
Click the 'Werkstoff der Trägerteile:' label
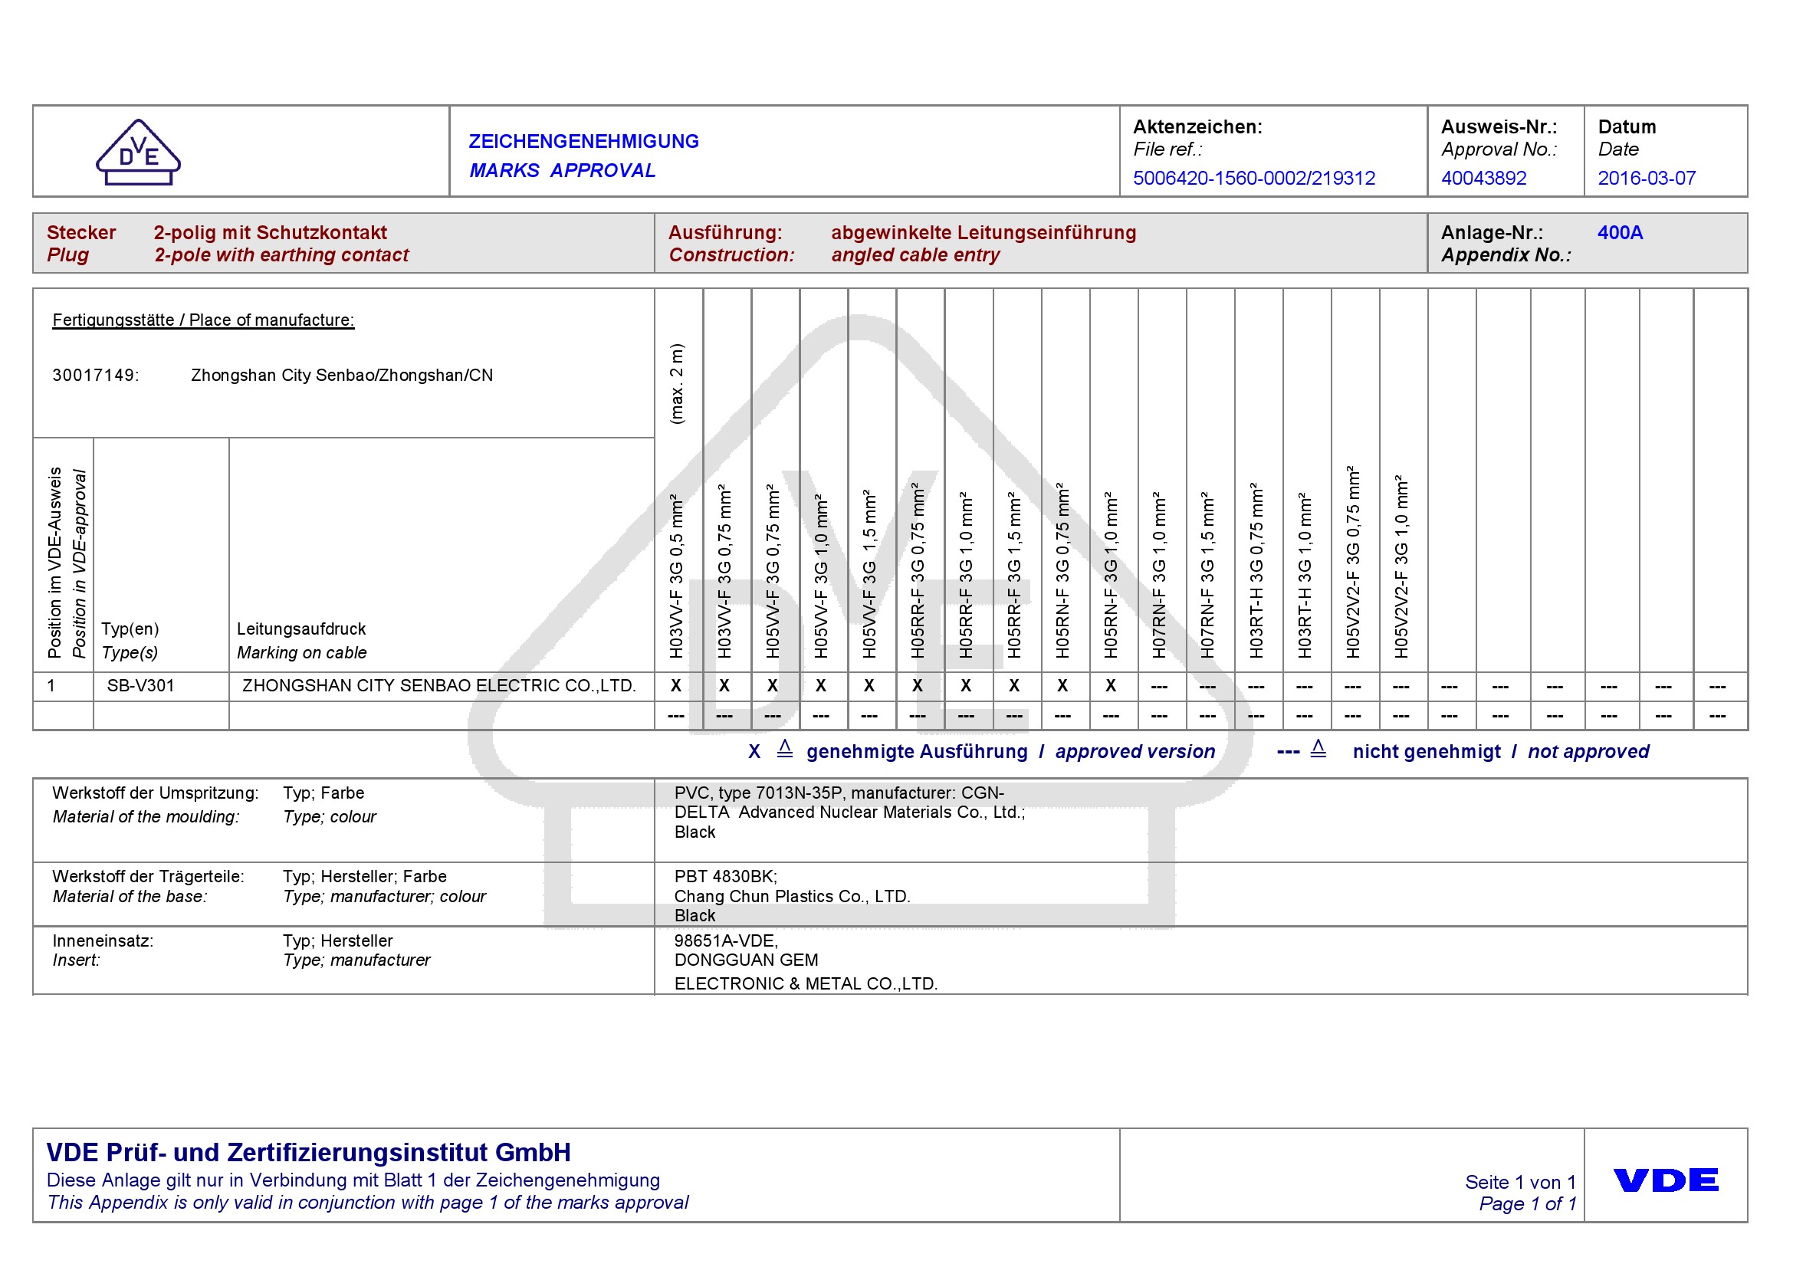coord(148,877)
